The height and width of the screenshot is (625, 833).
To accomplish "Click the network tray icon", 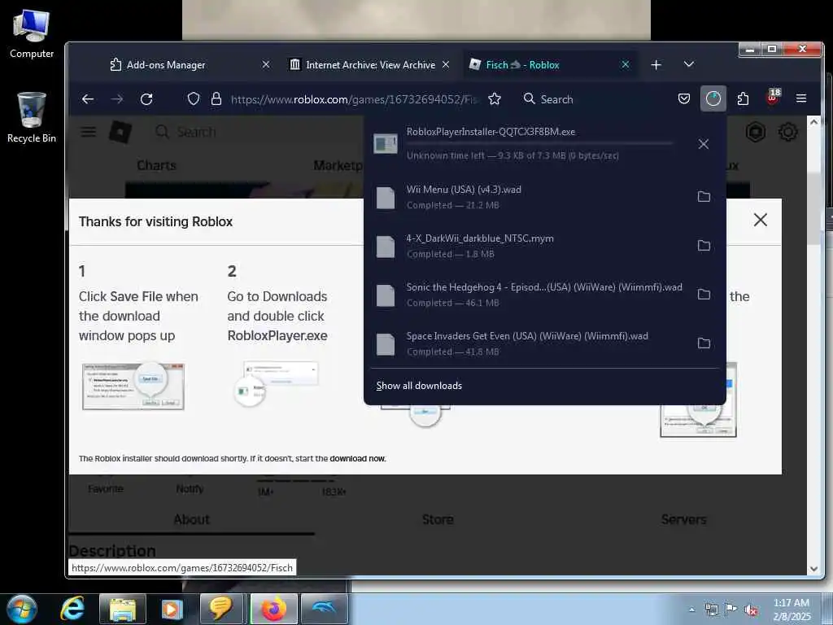I will click(x=711, y=610).
